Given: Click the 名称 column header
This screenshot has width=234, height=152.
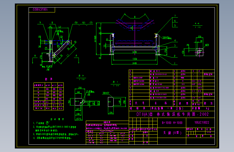Looking at the screenshot, I should click(160, 103).
